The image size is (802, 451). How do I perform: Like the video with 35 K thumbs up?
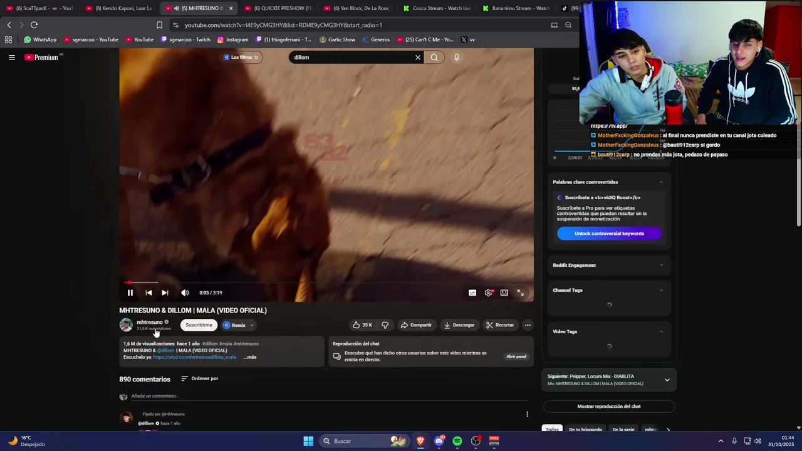(x=363, y=325)
